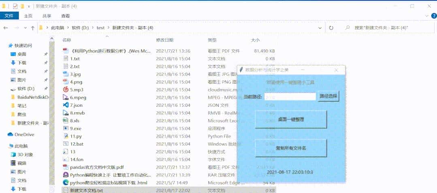Select the 3.jpg file icon
This screenshot has height=193, width=437.
coord(66,74)
